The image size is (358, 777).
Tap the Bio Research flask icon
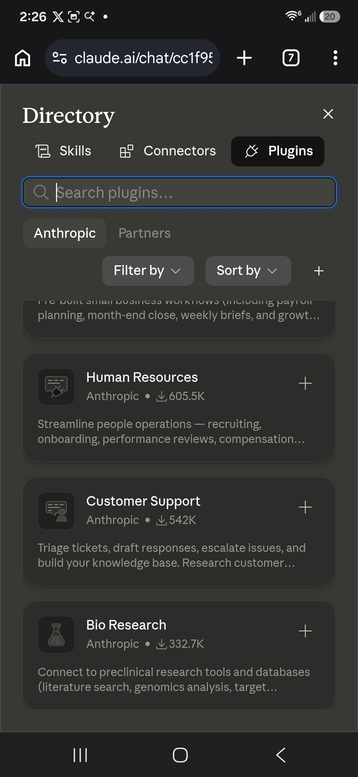[56, 635]
